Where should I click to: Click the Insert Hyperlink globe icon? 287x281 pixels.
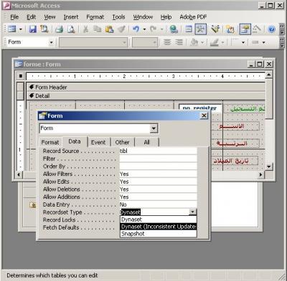pyautogui.click(x=174, y=29)
